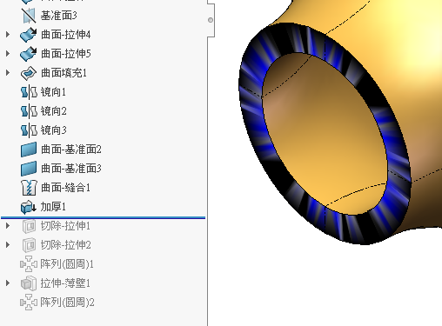
Task: Click the 阵列(圆周)2 circular pattern icon
Action: click(29, 303)
